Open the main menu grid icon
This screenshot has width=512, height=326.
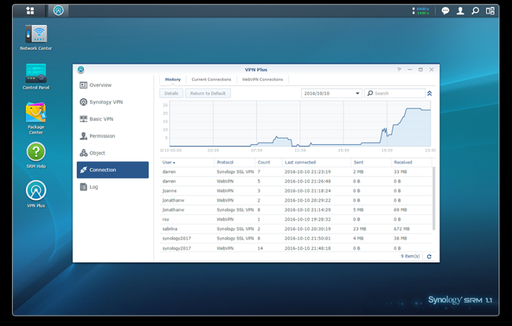[x=30, y=10]
